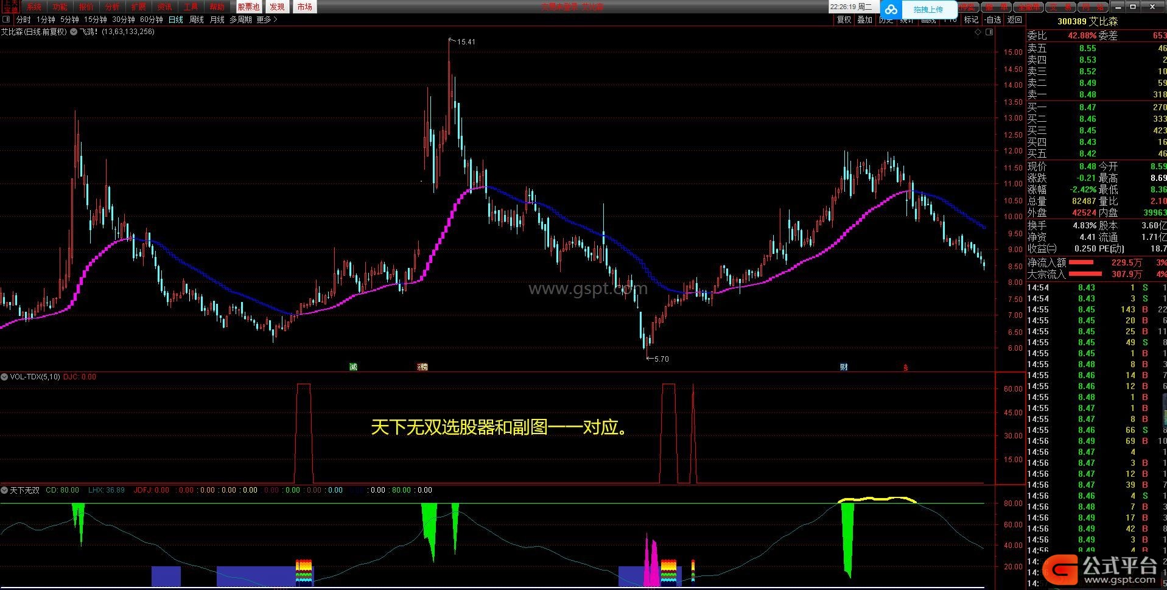
Task: Open the 资讯 menu
Action: coord(164,7)
